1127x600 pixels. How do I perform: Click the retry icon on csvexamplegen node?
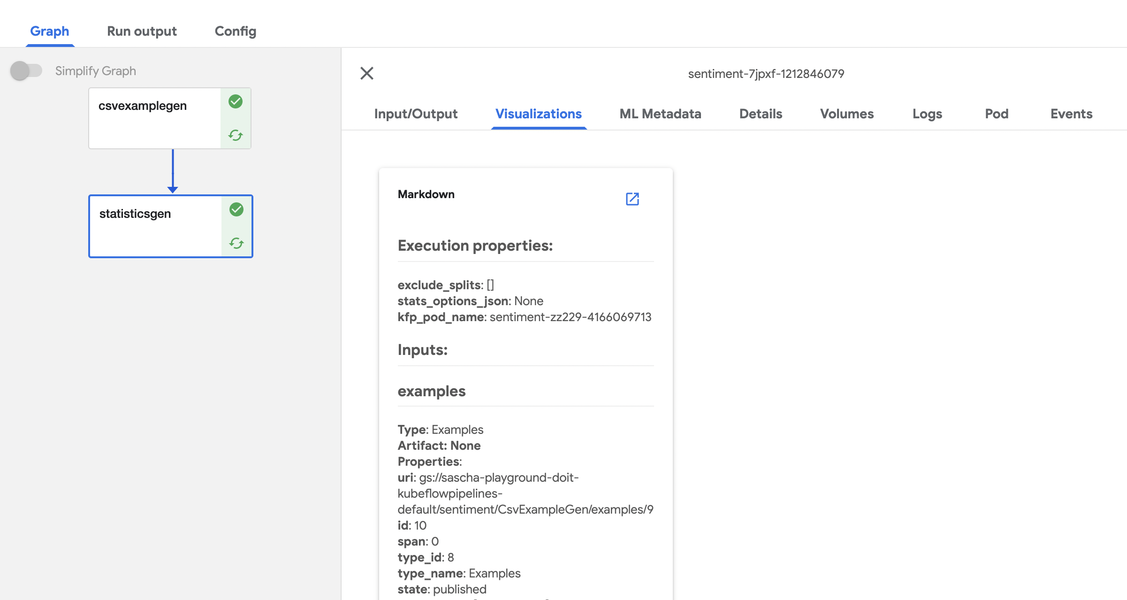[236, 135]
